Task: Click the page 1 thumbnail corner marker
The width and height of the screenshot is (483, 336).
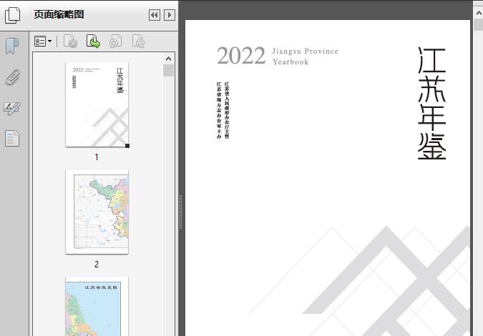Action: 127,146
